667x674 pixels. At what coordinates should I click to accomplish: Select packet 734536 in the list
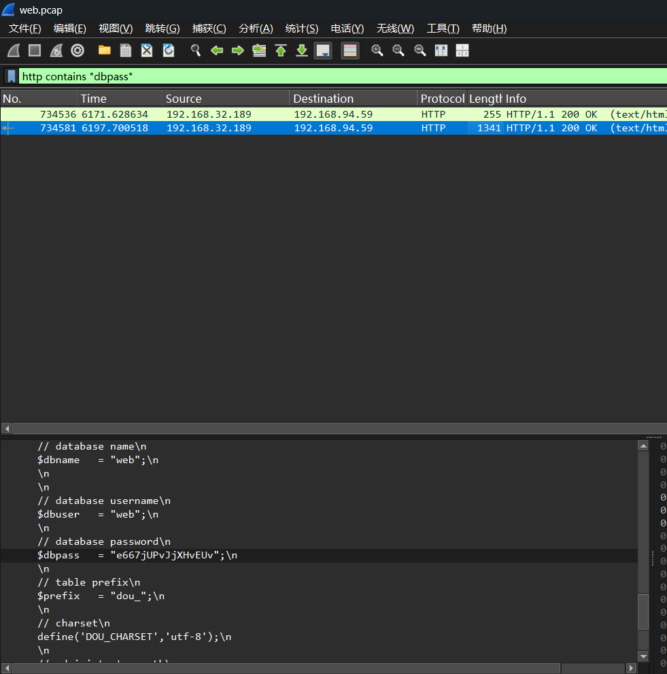click(272, 114)
